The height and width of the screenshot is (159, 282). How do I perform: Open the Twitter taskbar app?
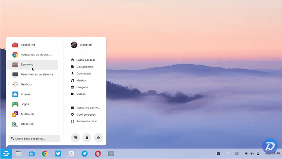(x=58, y=154)
